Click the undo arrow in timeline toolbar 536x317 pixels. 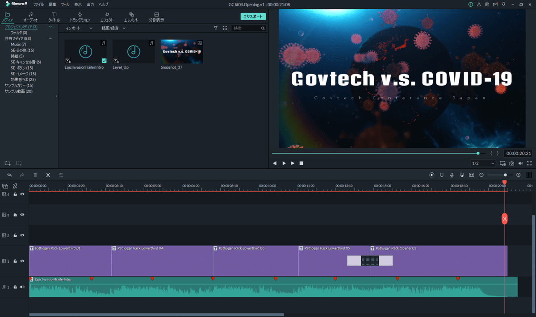pyautogui.click(x=9, y=175)
